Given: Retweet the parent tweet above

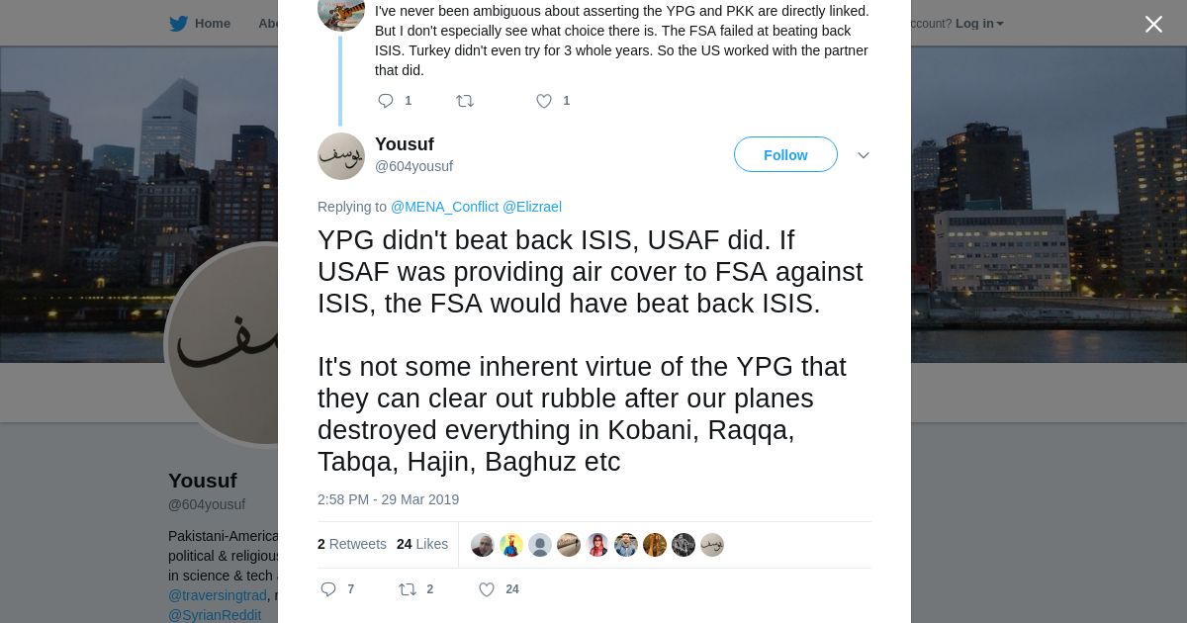Looking at the screenshot, I should point(464,101).
